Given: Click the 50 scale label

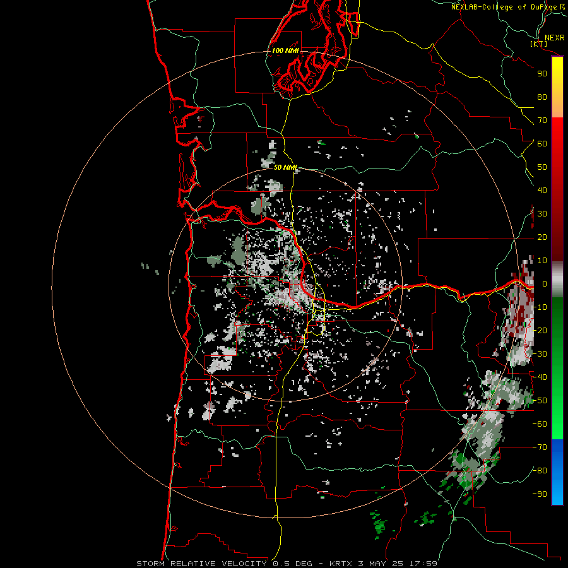Looking at the screenshot, I should tap(542, 167).
